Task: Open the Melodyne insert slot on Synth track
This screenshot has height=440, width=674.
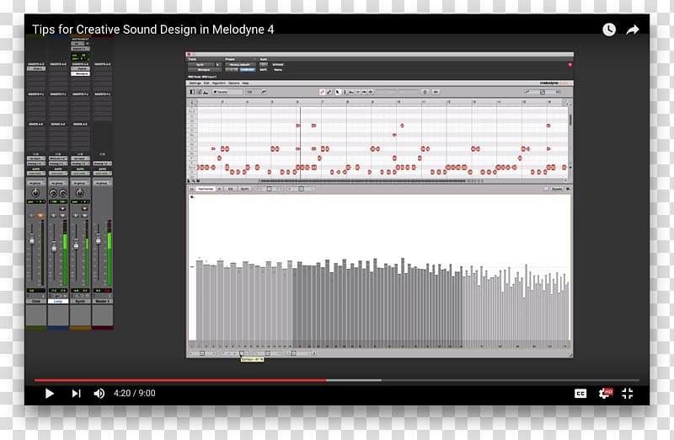Action: coord(80,73)
